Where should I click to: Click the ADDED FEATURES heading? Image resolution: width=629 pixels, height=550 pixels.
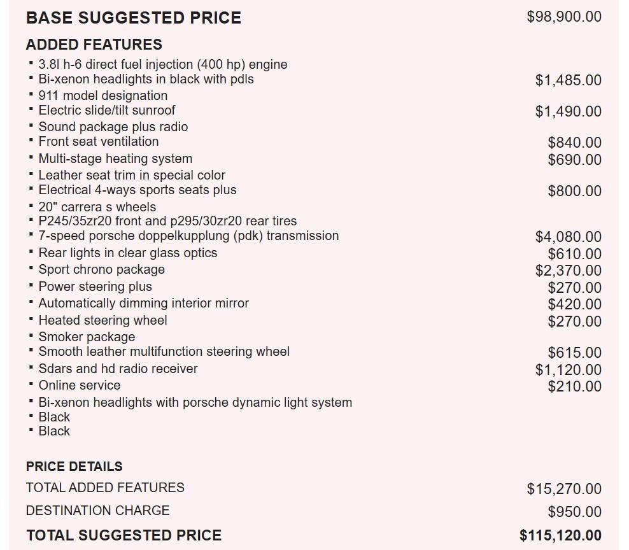click(x=94, y=45)
